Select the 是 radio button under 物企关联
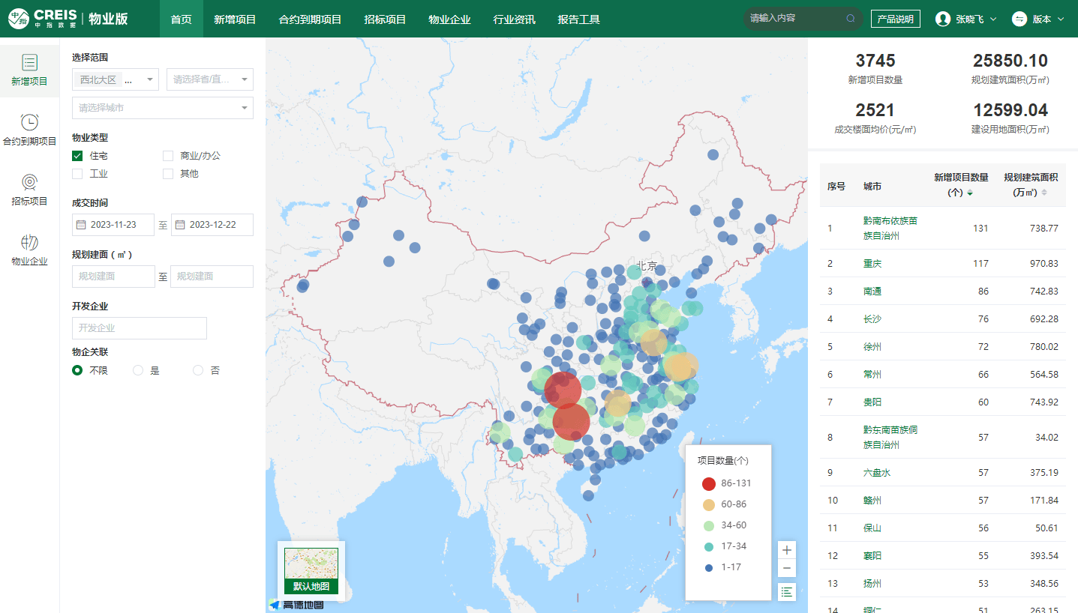The width and height of the screenshot is (1078, 613). point(138,370)
